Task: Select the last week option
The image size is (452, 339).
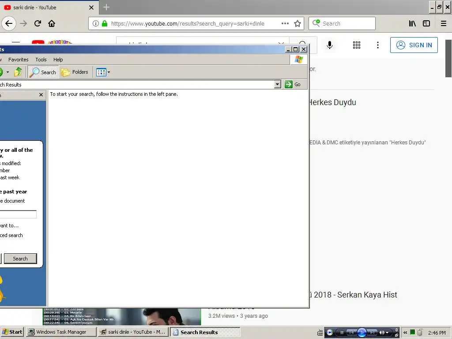Action: (10, 177)
